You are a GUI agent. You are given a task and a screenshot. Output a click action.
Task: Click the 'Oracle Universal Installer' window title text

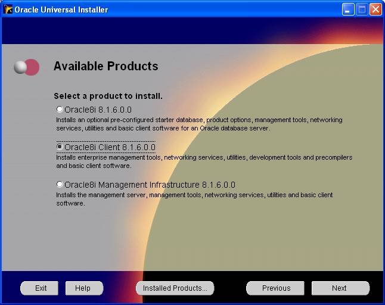61,10
